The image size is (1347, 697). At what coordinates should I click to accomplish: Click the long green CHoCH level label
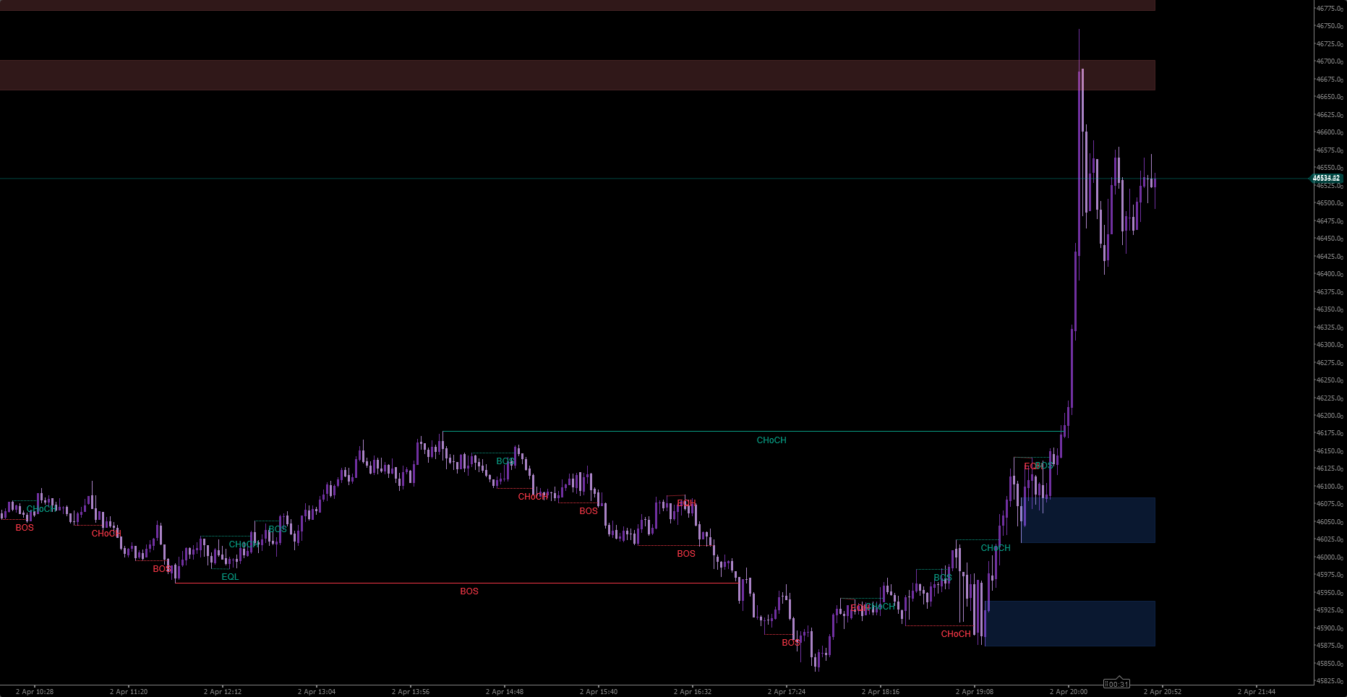pyautogui.click(x=771, y=440)
